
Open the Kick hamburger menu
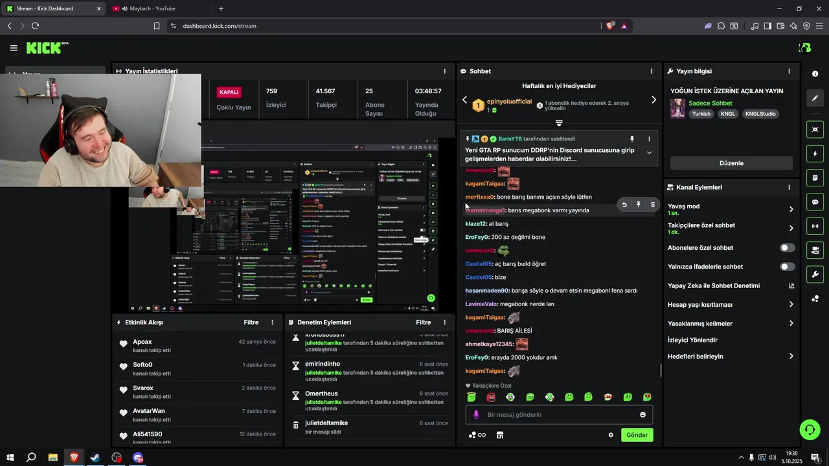14,48
